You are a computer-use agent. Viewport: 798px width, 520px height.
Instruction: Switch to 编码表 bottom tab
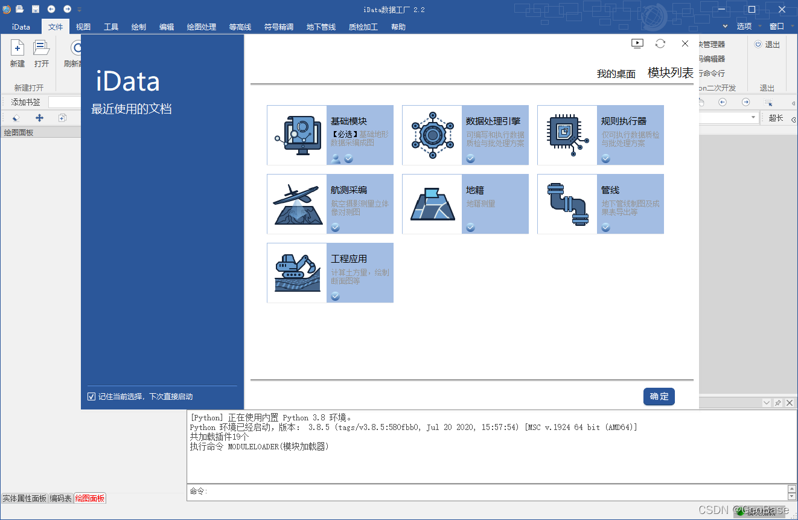click(61, 498)
